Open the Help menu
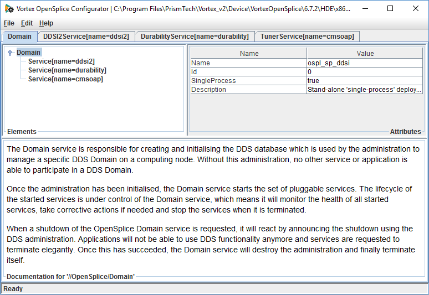The width and height of the screenshot is (429, 295). point(46,23)
